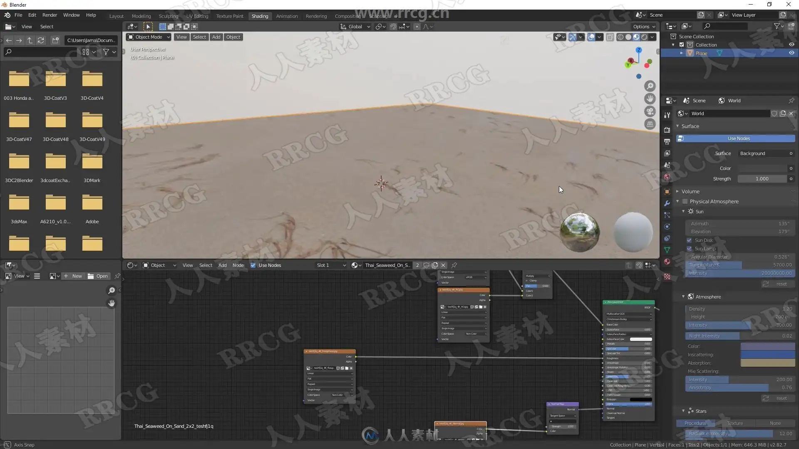Click the blue Use Nodes button in World
The height and width of the screenshot is (449, 799).
(738, 138)
